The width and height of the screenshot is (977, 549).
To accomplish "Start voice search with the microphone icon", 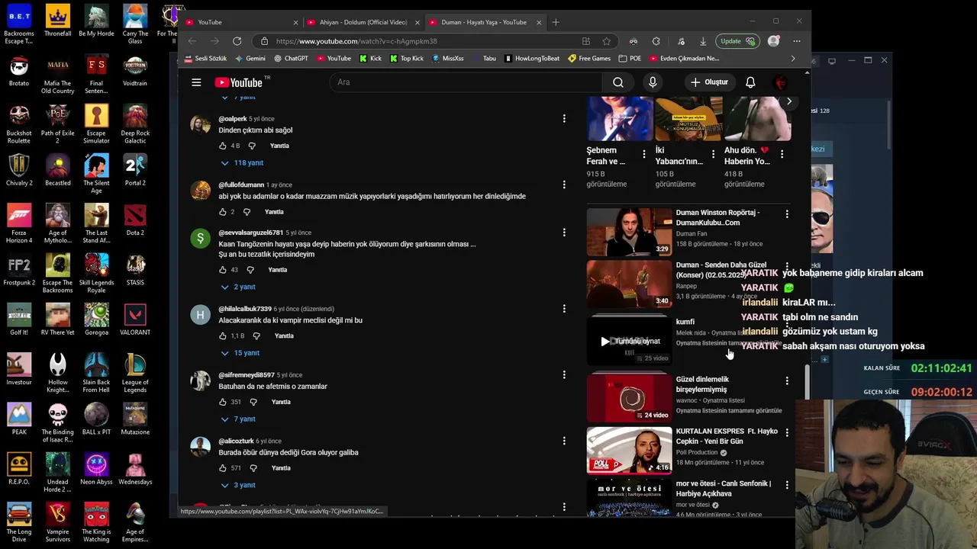I will [653, 82].
